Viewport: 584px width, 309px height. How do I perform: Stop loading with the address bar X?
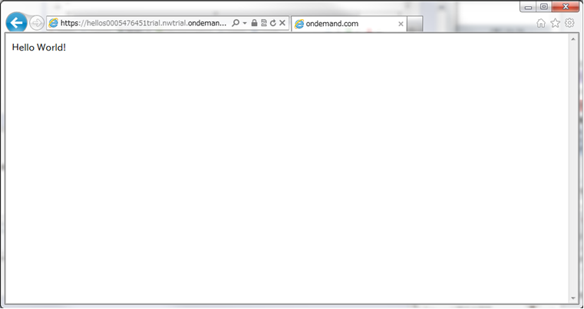(x=282, y=23)
